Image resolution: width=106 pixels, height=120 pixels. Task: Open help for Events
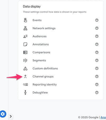coord(97,20)
